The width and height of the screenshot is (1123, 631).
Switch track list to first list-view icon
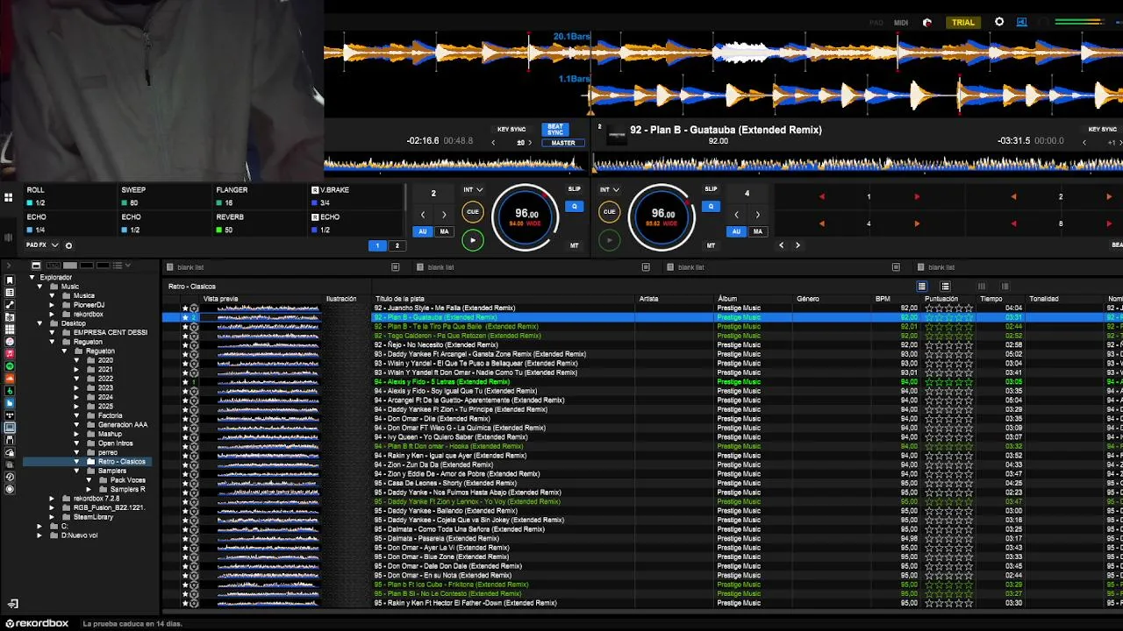pyautogui.click(x=921, y=287)
